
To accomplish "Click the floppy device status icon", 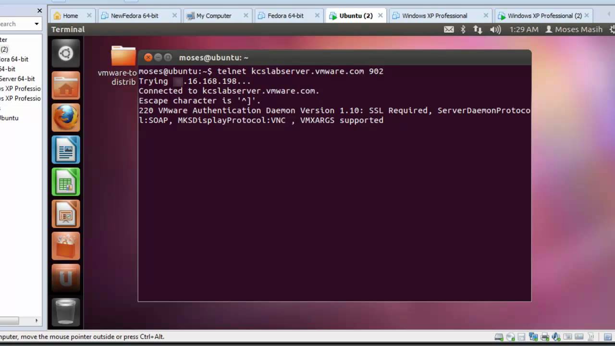I will pyautogui.click(x=522, y=337).
